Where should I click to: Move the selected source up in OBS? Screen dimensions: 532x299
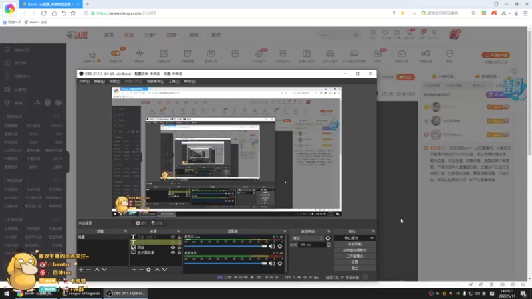point(157,270)
